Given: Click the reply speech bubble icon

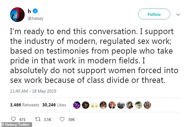Looking at the screenshot, I should (13, 119).
